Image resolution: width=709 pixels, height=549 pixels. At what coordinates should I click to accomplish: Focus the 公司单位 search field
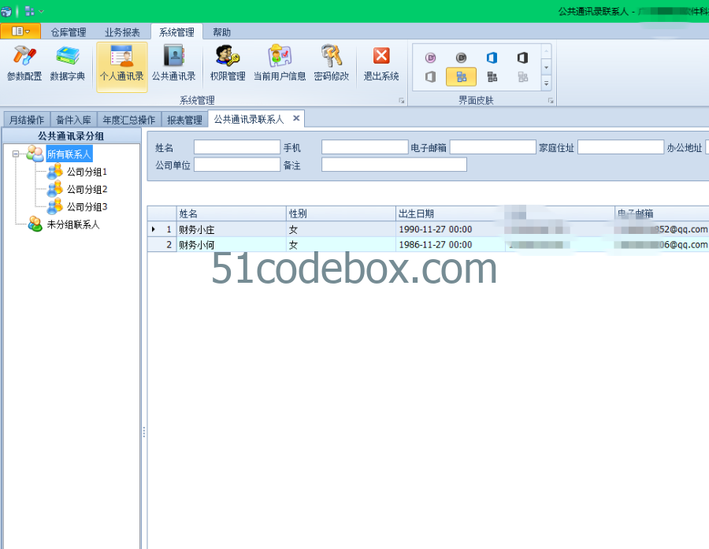(237, 165)
